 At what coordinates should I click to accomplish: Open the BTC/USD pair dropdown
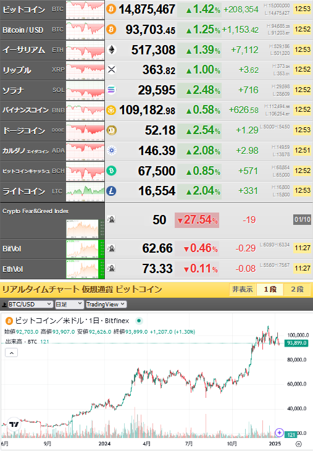pyautogui.click(x=30, y=305)
